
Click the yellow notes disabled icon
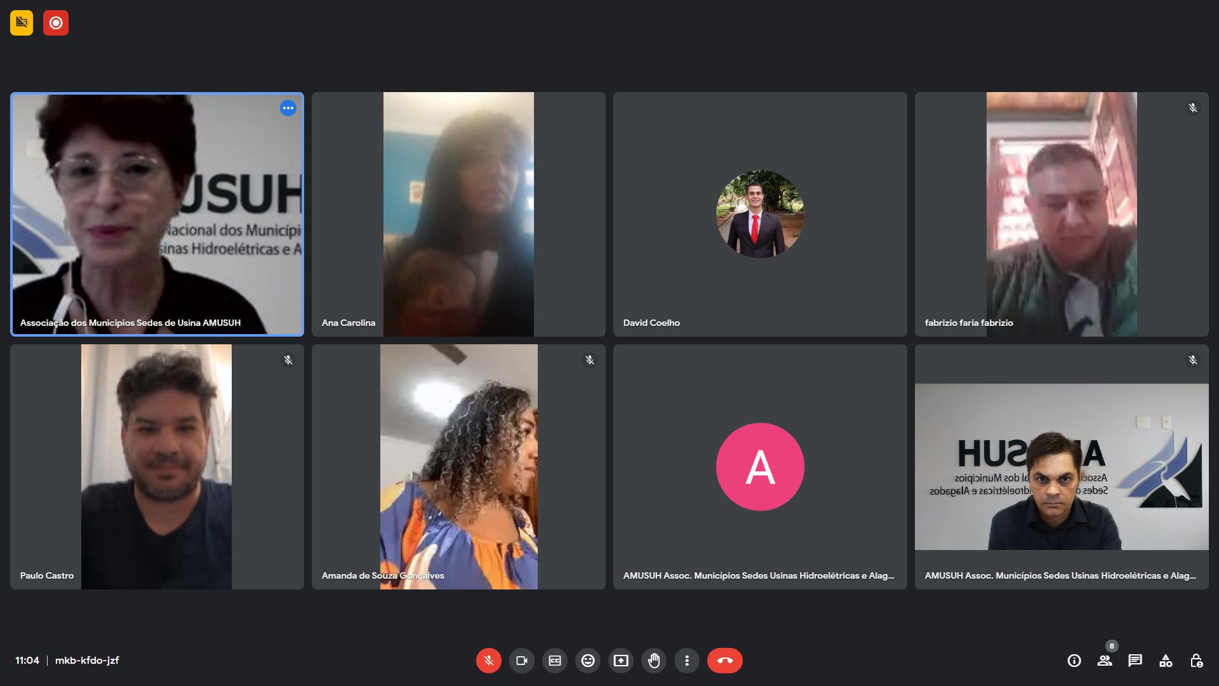click(22, 23)
